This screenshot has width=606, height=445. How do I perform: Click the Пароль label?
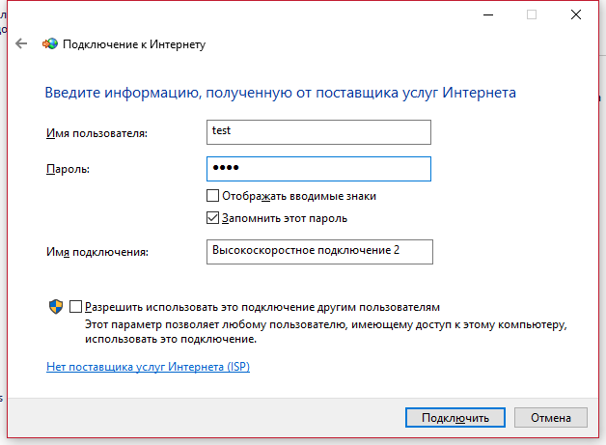tap(68, 169)
